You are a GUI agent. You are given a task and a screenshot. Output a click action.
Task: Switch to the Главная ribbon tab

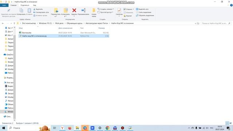[x=13, y=5]
